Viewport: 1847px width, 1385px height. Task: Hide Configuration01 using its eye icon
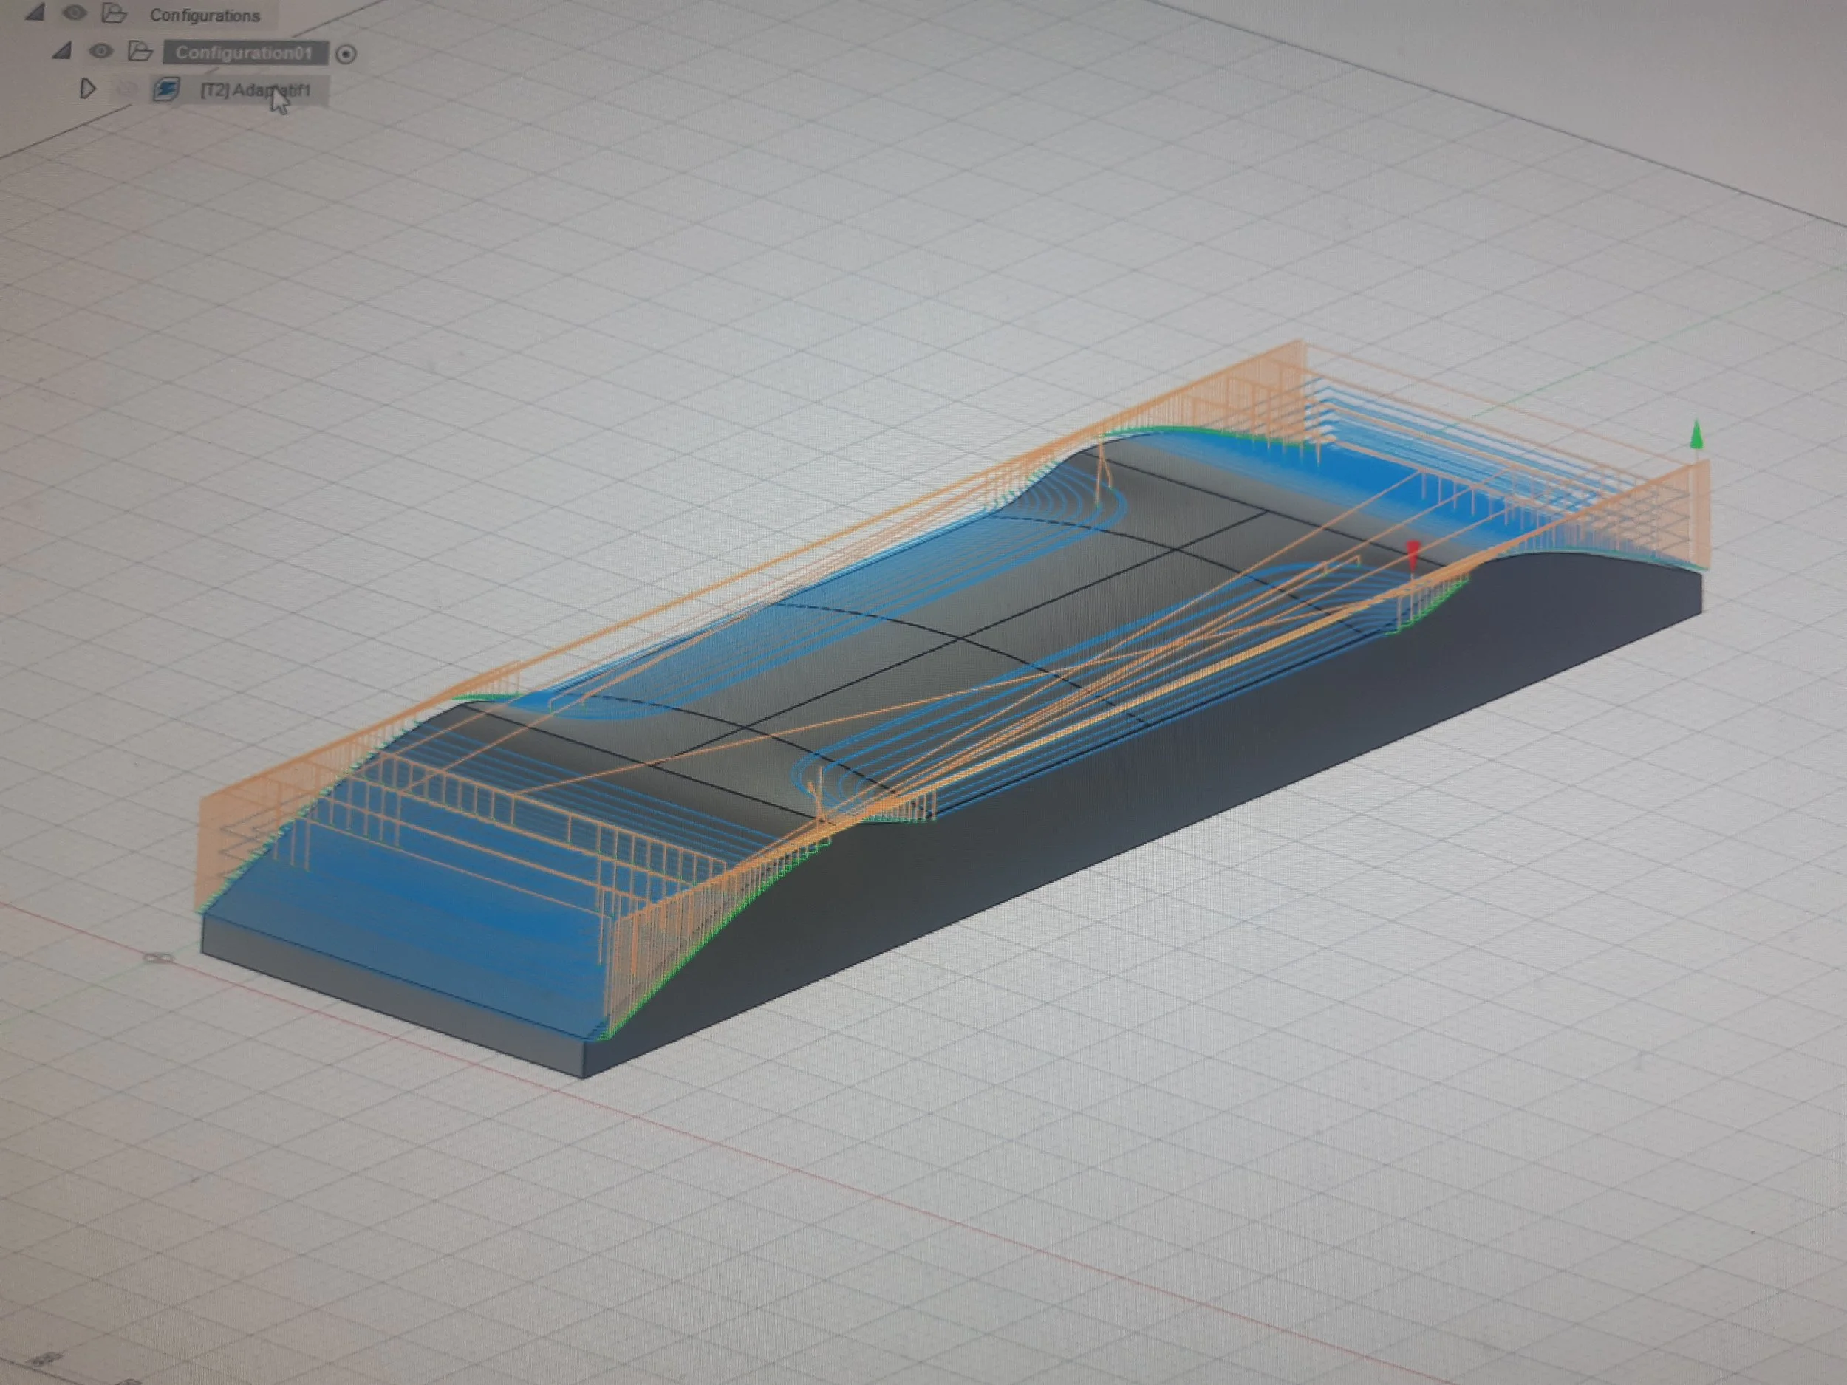pos(101,51)
